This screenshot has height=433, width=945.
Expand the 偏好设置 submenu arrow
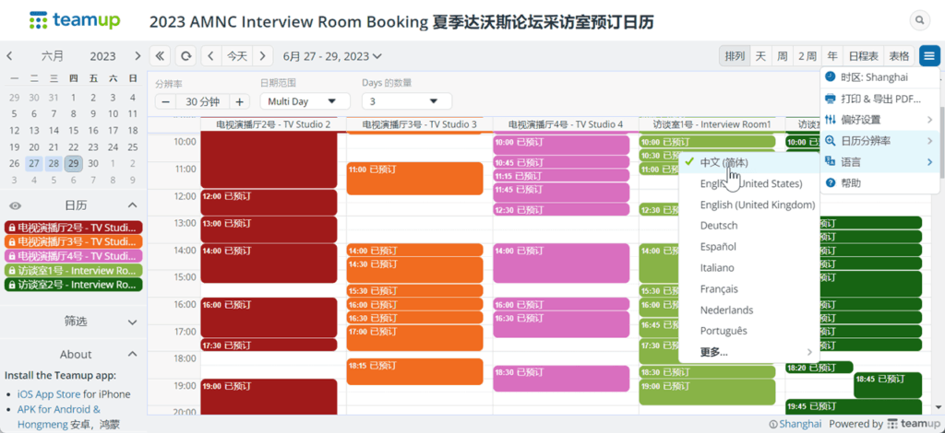tap(929, 120)
